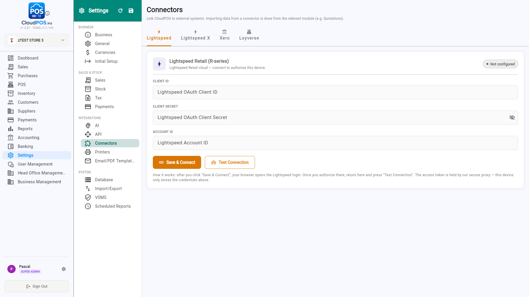Open Currencies settings

(110, 52)
